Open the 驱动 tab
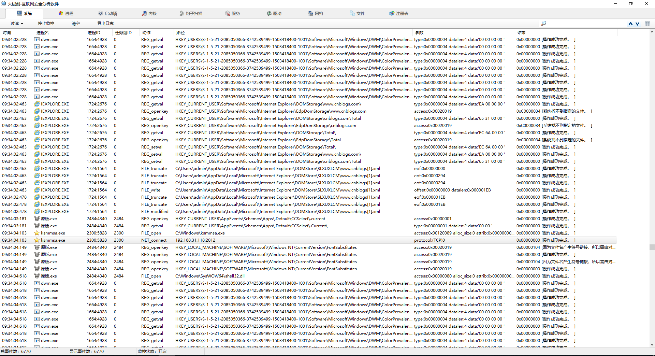 pos(274,13)
